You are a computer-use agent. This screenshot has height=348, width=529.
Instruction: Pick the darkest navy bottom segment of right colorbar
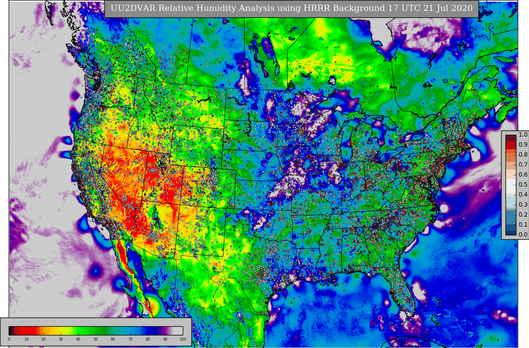(511, 233)
